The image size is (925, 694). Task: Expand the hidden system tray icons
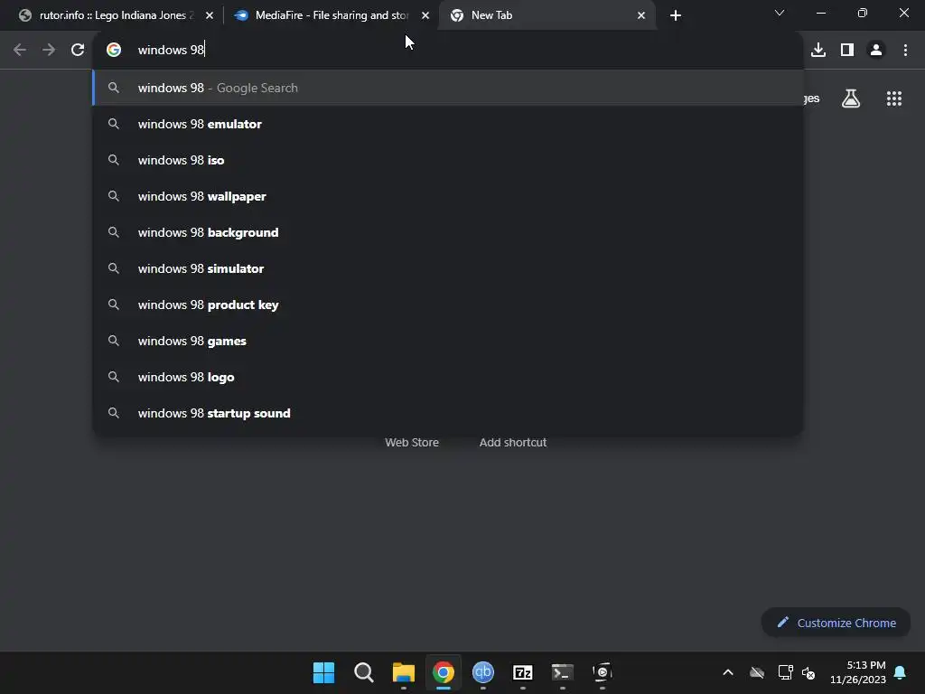point(728,672)
